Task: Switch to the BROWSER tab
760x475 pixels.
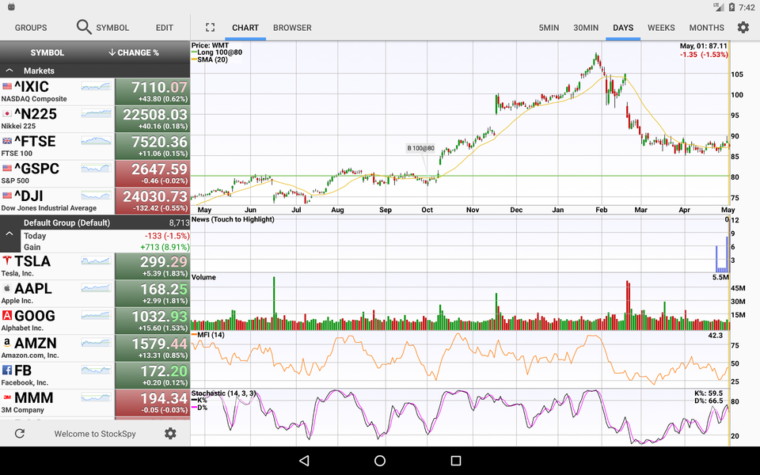Action: pyautogui.click(x=292, y=27)
